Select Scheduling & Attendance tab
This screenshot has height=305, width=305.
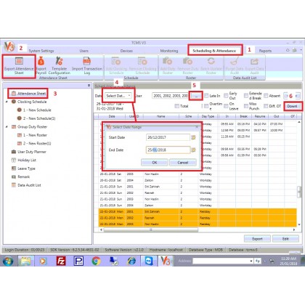(214, 51)
